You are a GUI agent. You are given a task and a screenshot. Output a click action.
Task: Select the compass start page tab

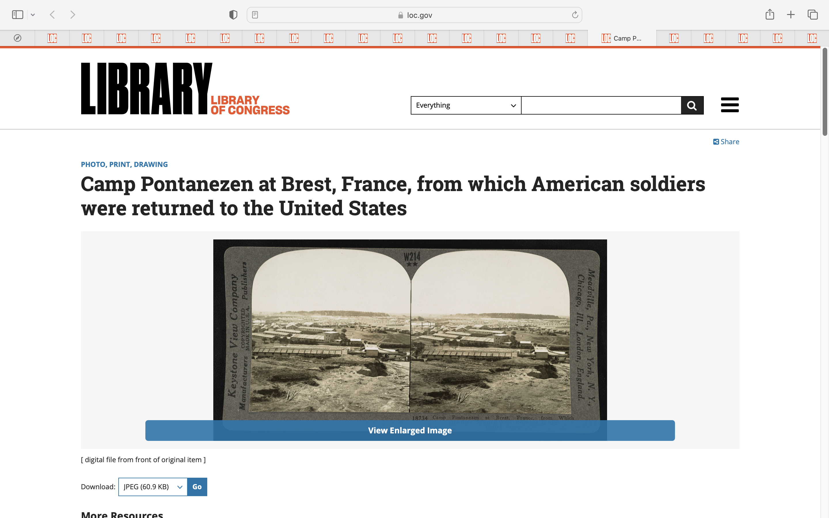(18, 38)
